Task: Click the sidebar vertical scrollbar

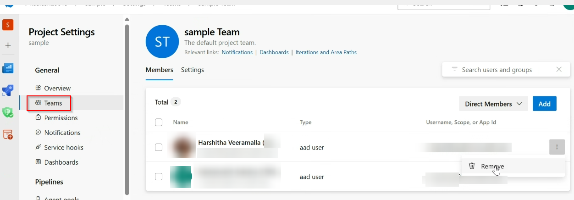Action: 127,110
